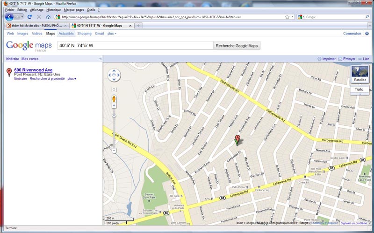Click the search magnifier in Firefox search box

(367, 17)
